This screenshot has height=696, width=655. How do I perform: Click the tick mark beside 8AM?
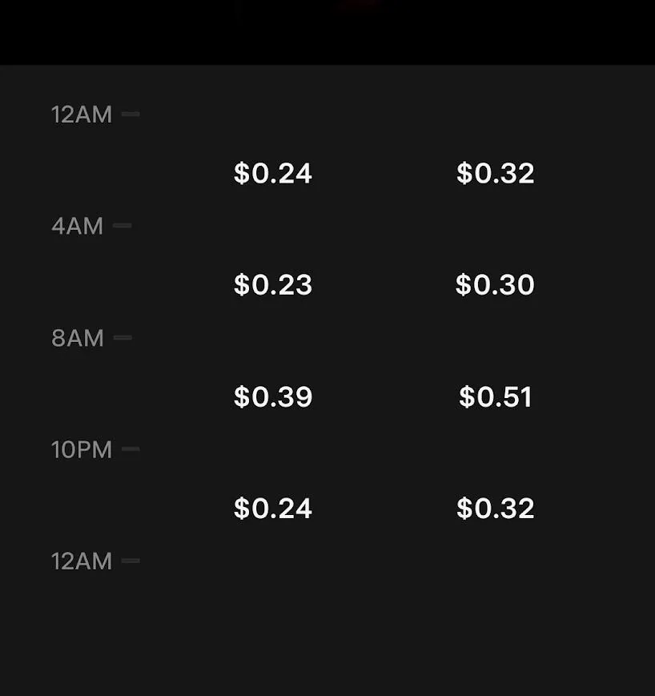click(123, 338)
